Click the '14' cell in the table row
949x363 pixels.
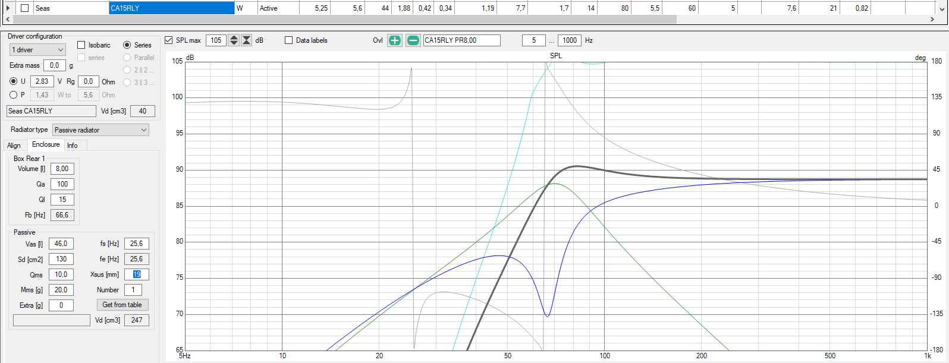click(x=584, y=8)
